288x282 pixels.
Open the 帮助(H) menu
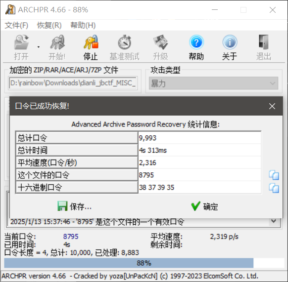tap(83, 25)
